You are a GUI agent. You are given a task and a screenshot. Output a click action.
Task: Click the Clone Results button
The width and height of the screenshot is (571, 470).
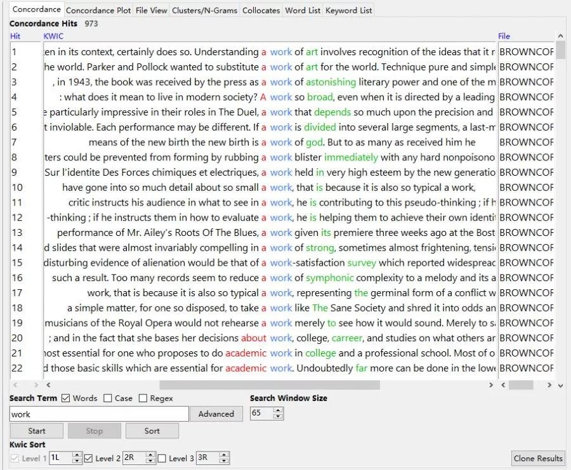(x=537, y=459)
